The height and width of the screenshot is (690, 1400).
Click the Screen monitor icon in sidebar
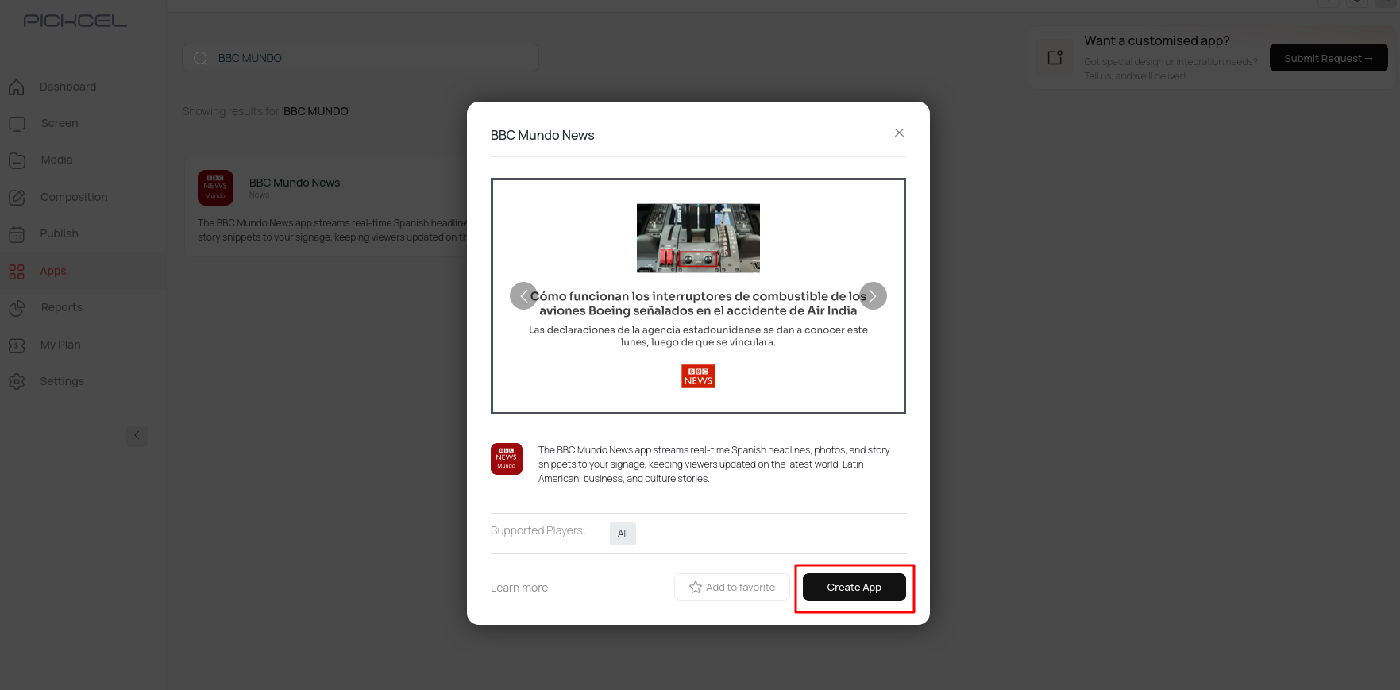[x=17, y=124]
